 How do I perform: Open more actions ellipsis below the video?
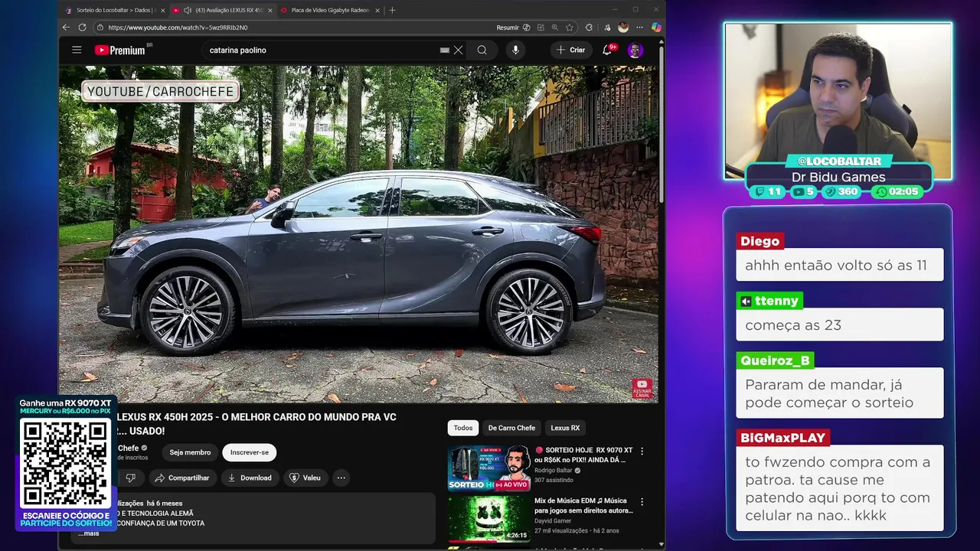(341, 478)
